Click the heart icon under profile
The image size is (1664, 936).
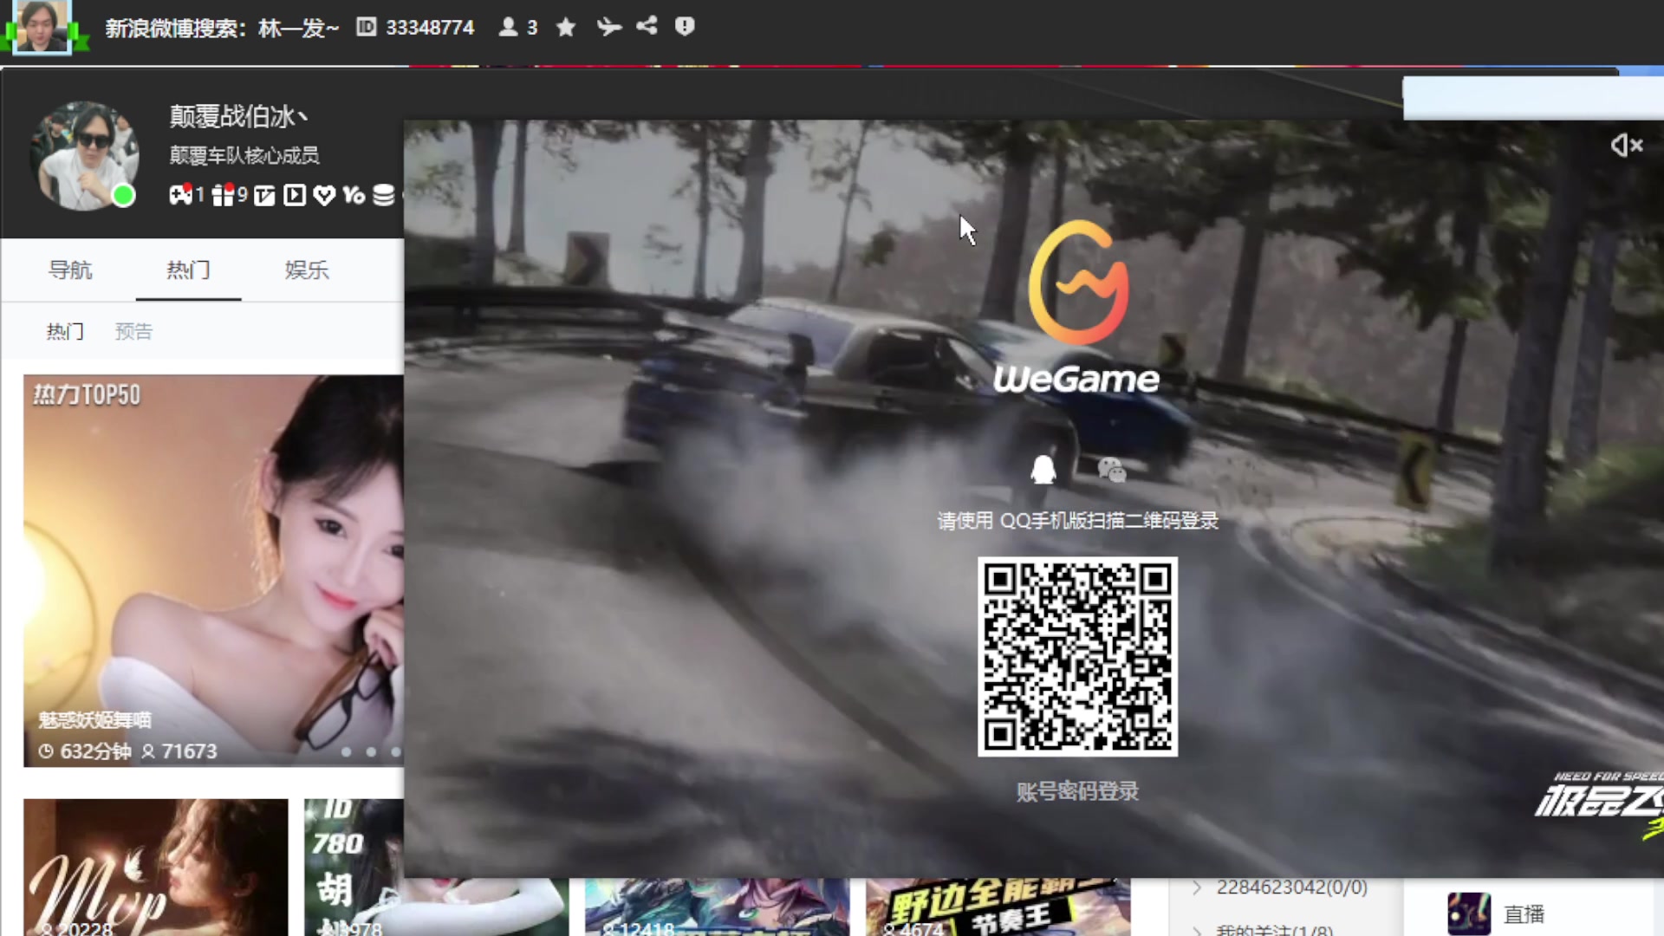click(x=324, y=196)
